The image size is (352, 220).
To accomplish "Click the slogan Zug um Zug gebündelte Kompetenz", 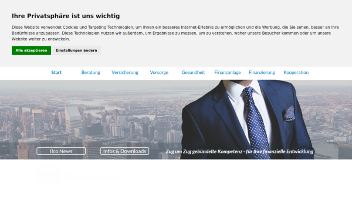I will tap(239, 151).
